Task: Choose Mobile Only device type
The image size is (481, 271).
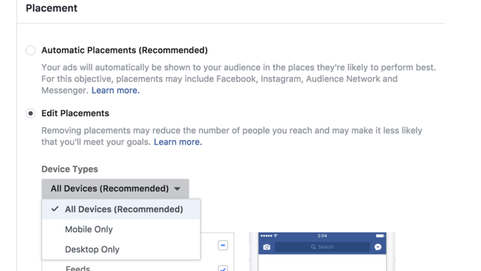Action: (121, 229)
